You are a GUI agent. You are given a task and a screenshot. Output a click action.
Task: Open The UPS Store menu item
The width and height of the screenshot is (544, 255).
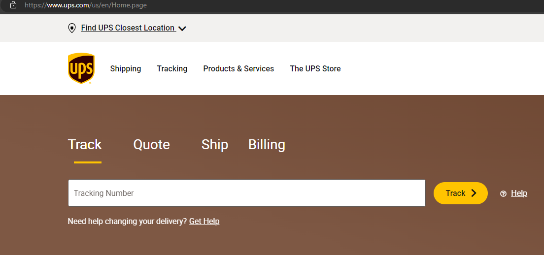[315, 68]
